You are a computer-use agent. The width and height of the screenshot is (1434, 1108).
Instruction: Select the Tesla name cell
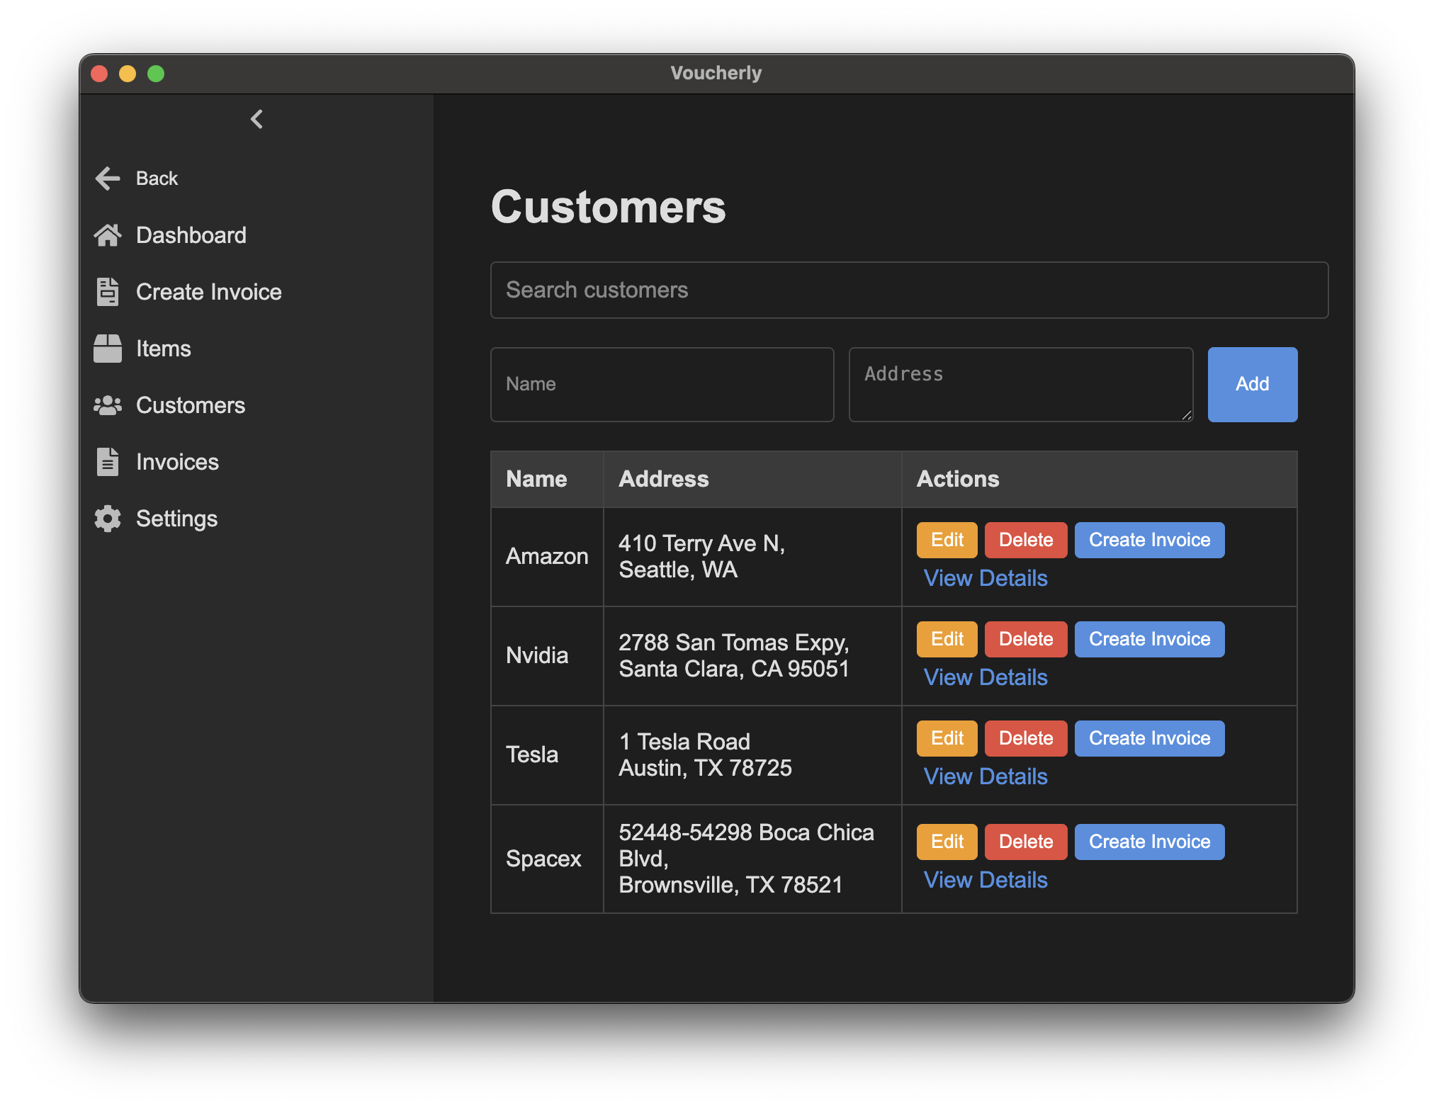(x=547, y=755)
